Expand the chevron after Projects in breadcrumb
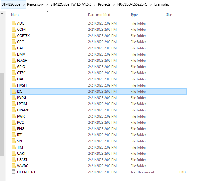208x181 pixels. tap(114, 4)
